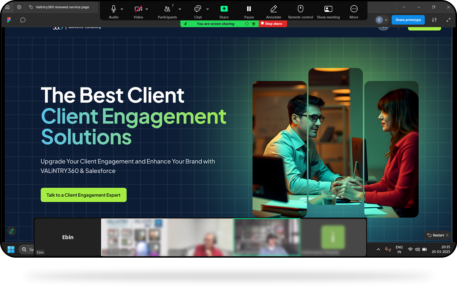Select the Valintry360 renewed service page tab
457x288 pixels.
click(63, 7)
